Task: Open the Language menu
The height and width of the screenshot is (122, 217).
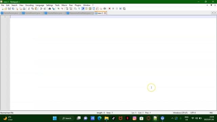Action: (x=40, y=5)
